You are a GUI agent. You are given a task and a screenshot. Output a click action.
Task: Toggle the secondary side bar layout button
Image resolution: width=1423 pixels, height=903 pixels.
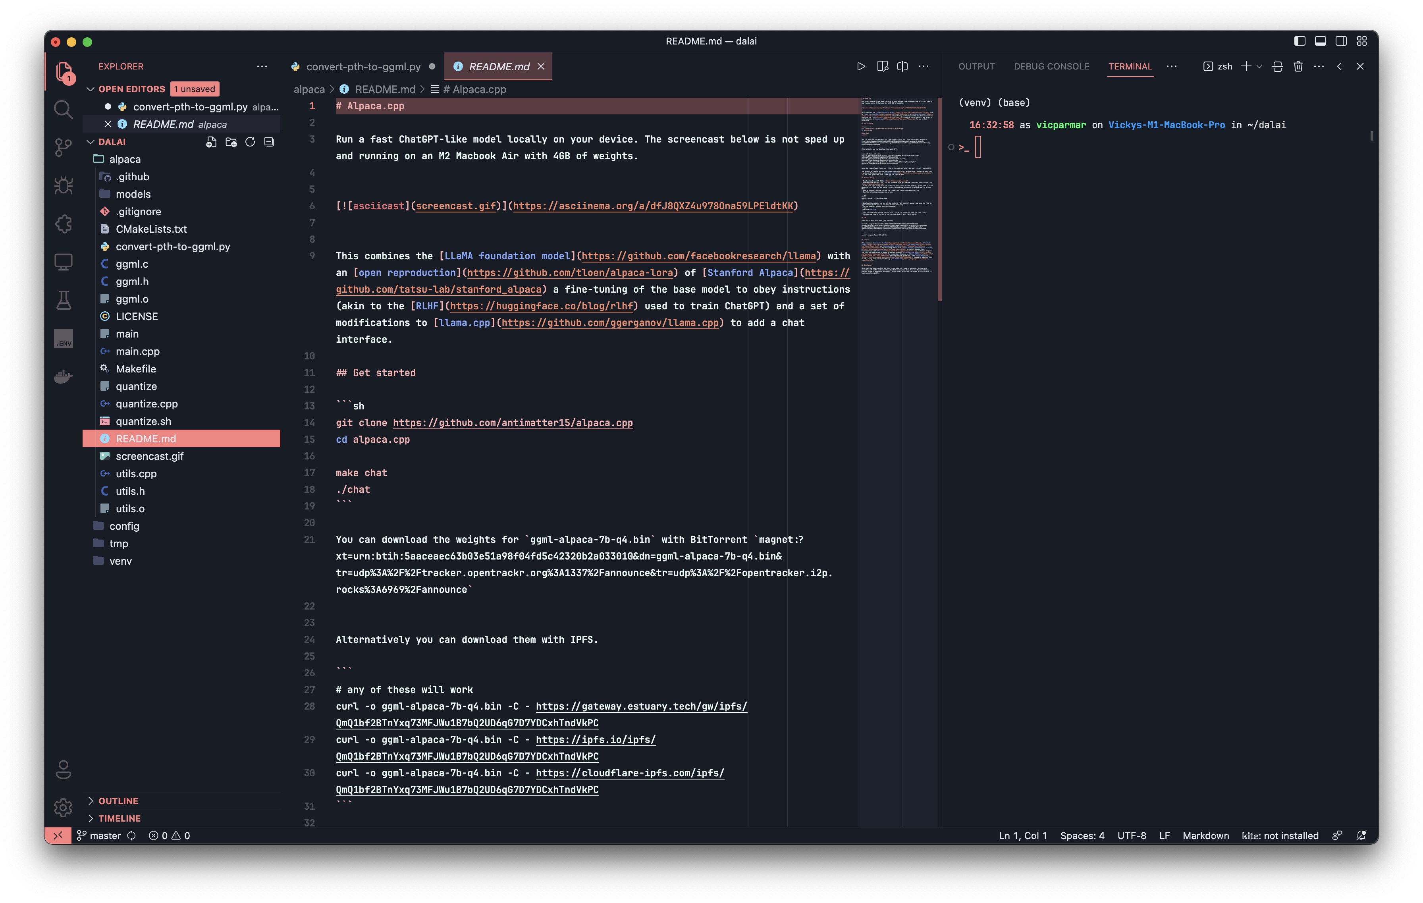(1341, 41)
